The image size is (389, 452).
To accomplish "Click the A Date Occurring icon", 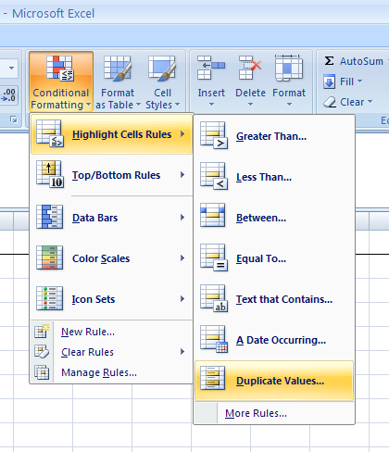I will (x=214, y=339).
